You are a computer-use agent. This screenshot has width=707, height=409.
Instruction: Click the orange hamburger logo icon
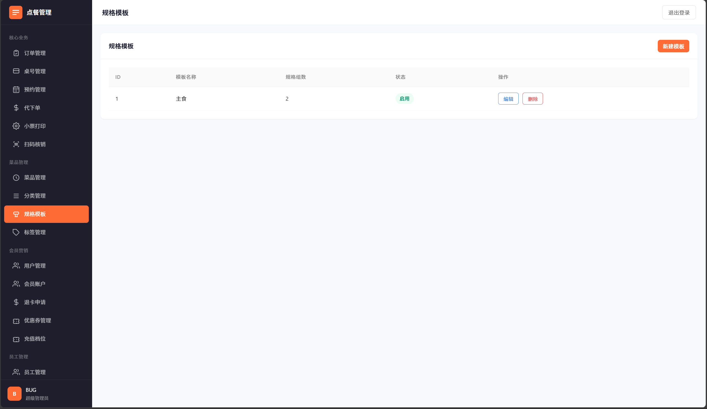click(15, 13)
